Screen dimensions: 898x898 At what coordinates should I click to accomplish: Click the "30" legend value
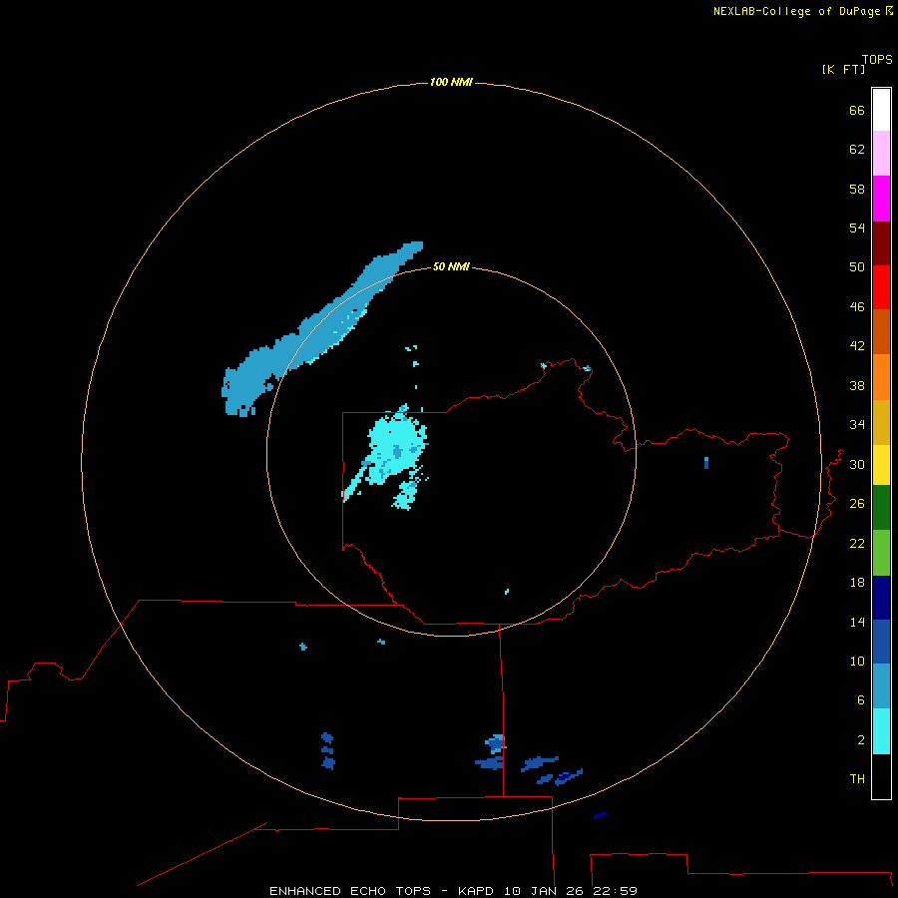point(857,464)
